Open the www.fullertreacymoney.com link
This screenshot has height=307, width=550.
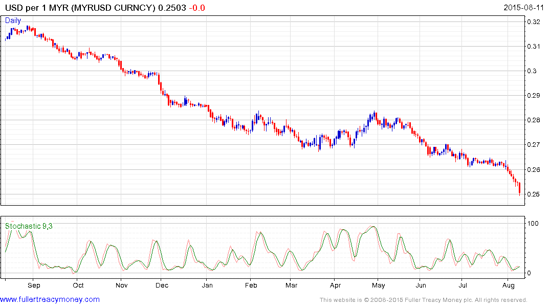point(50,299)
